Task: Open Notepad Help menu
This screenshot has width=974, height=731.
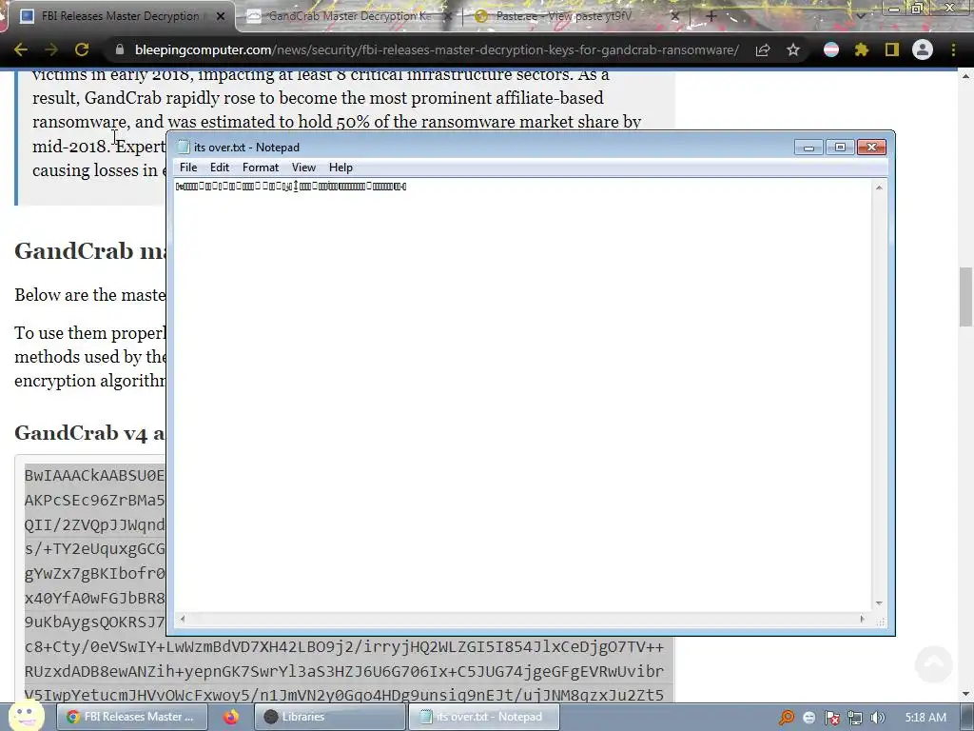Action: [341, 168]
